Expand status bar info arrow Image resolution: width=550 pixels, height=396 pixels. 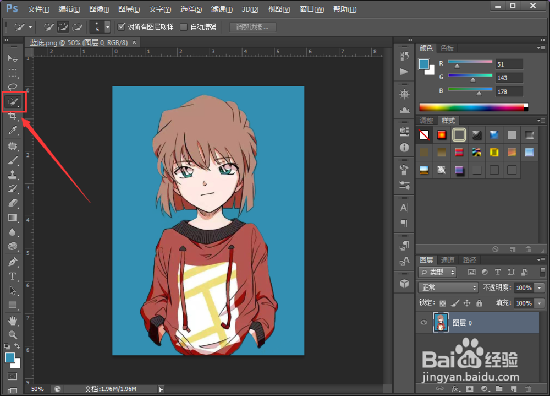161,389
